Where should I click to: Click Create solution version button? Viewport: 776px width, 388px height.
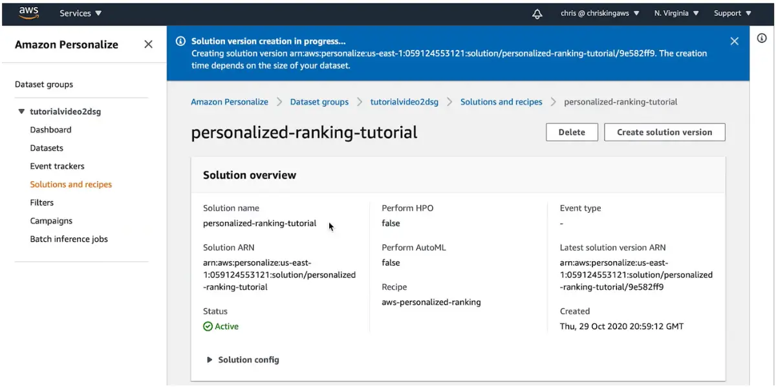(665, 132)
